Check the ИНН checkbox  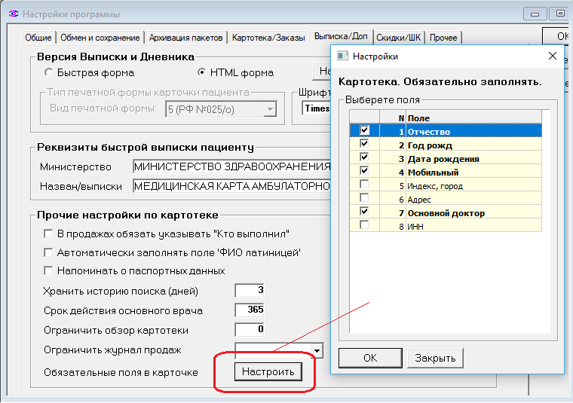(x=364, y=224)
